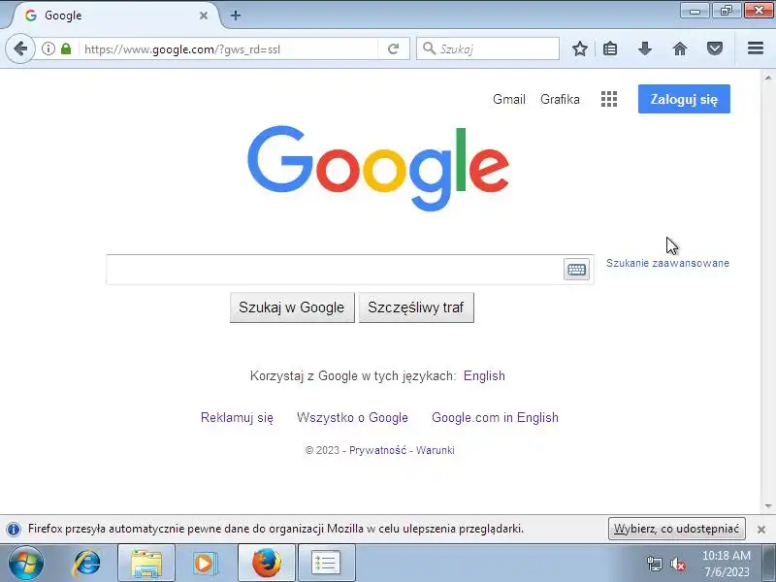Click Wybierz, co udostępniać button
The width and height of the screenshot is (776, 582).
[x=676, y=529]
